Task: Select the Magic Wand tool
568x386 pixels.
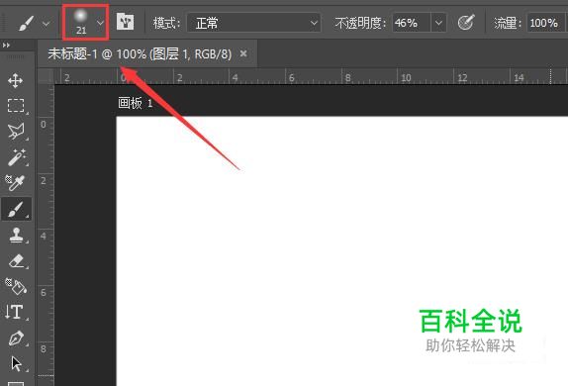Action: [x=16, y=157]
